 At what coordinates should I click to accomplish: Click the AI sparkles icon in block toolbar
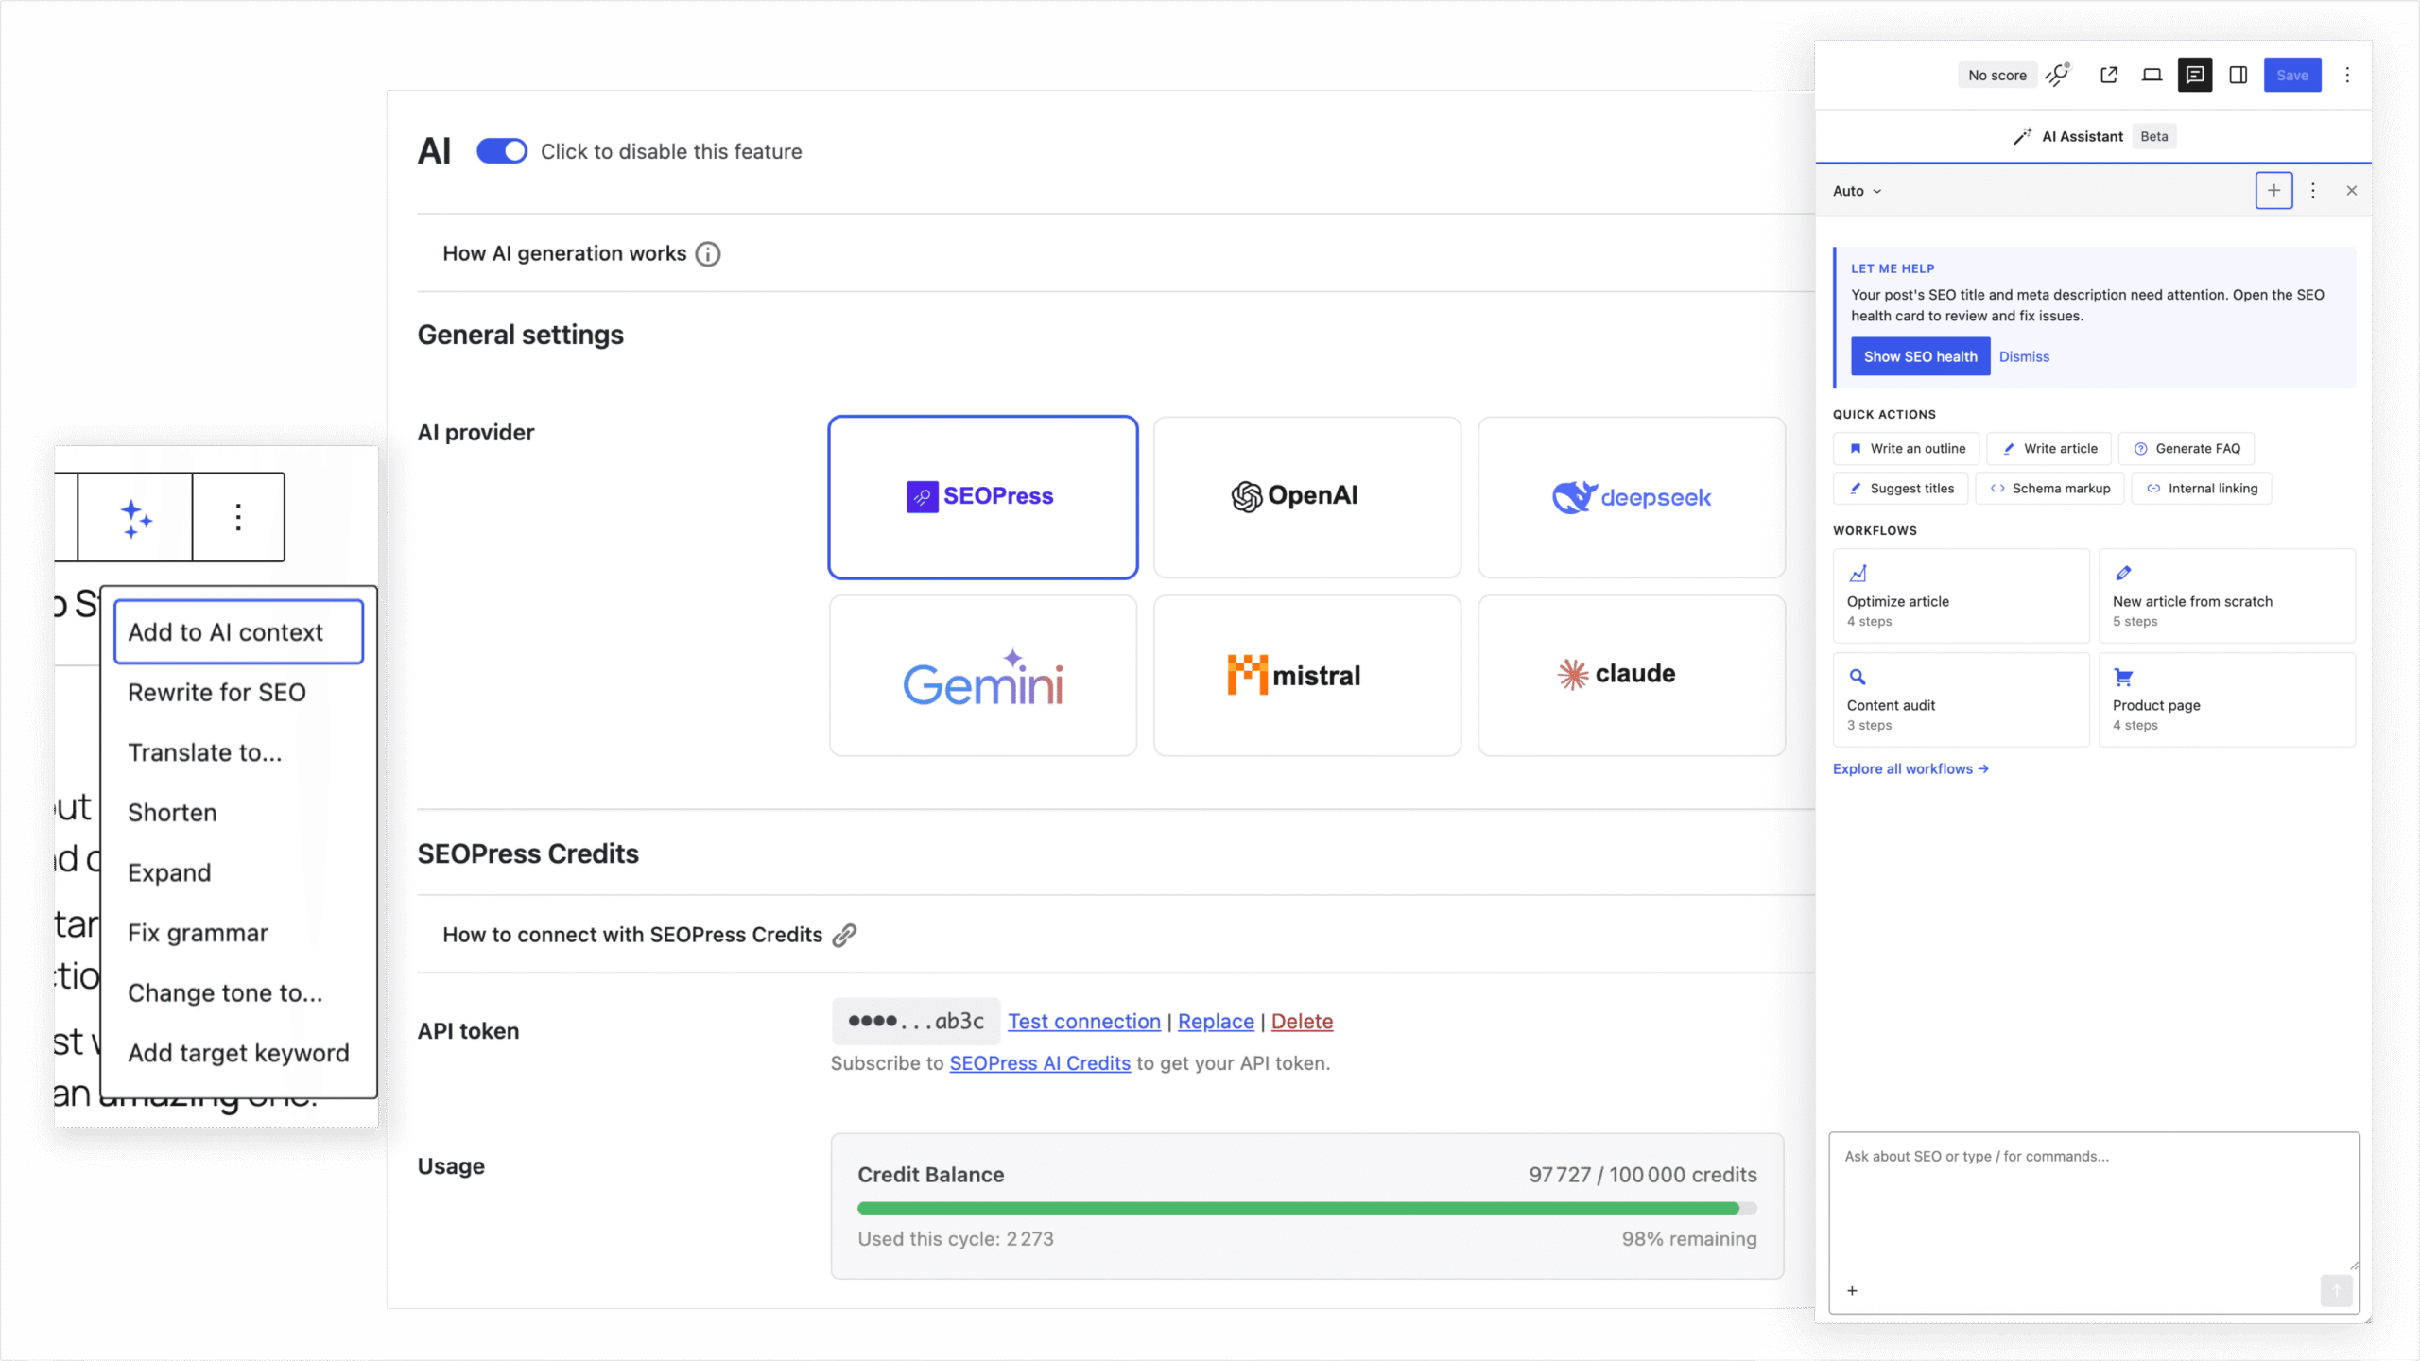135,518
